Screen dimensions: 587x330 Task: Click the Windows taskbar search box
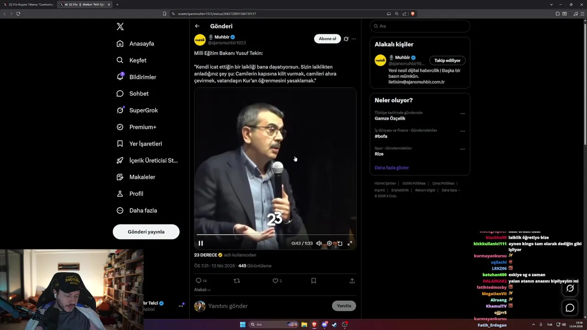coord(274,324)
